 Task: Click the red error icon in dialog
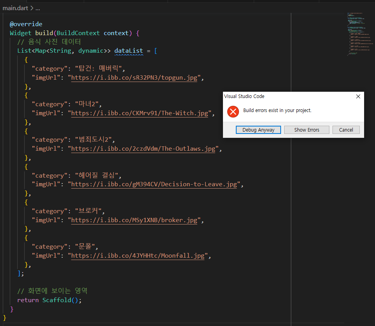click(233, 112)
